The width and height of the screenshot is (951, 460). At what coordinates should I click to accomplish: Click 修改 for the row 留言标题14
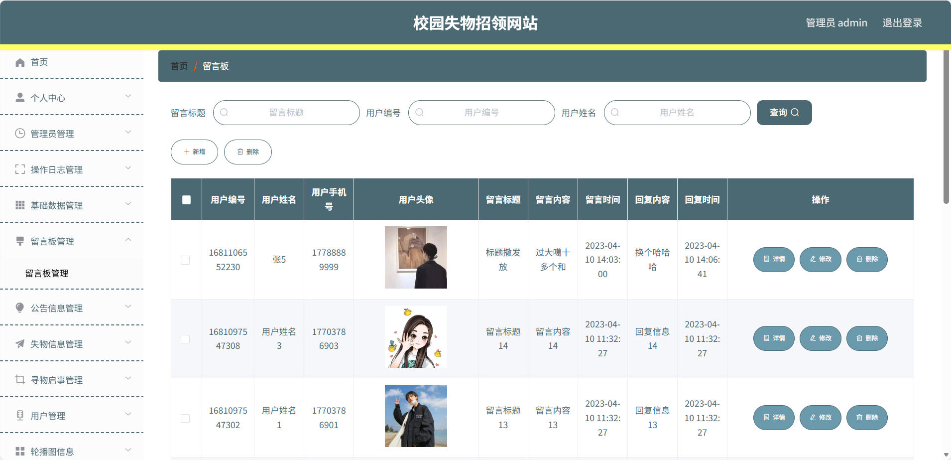pos(820,338)
